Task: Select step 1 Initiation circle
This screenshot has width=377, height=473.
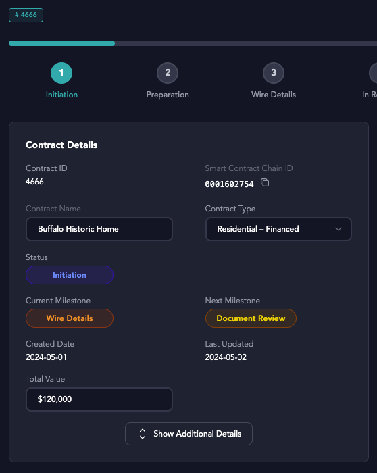Action: (x=61, y=73)
